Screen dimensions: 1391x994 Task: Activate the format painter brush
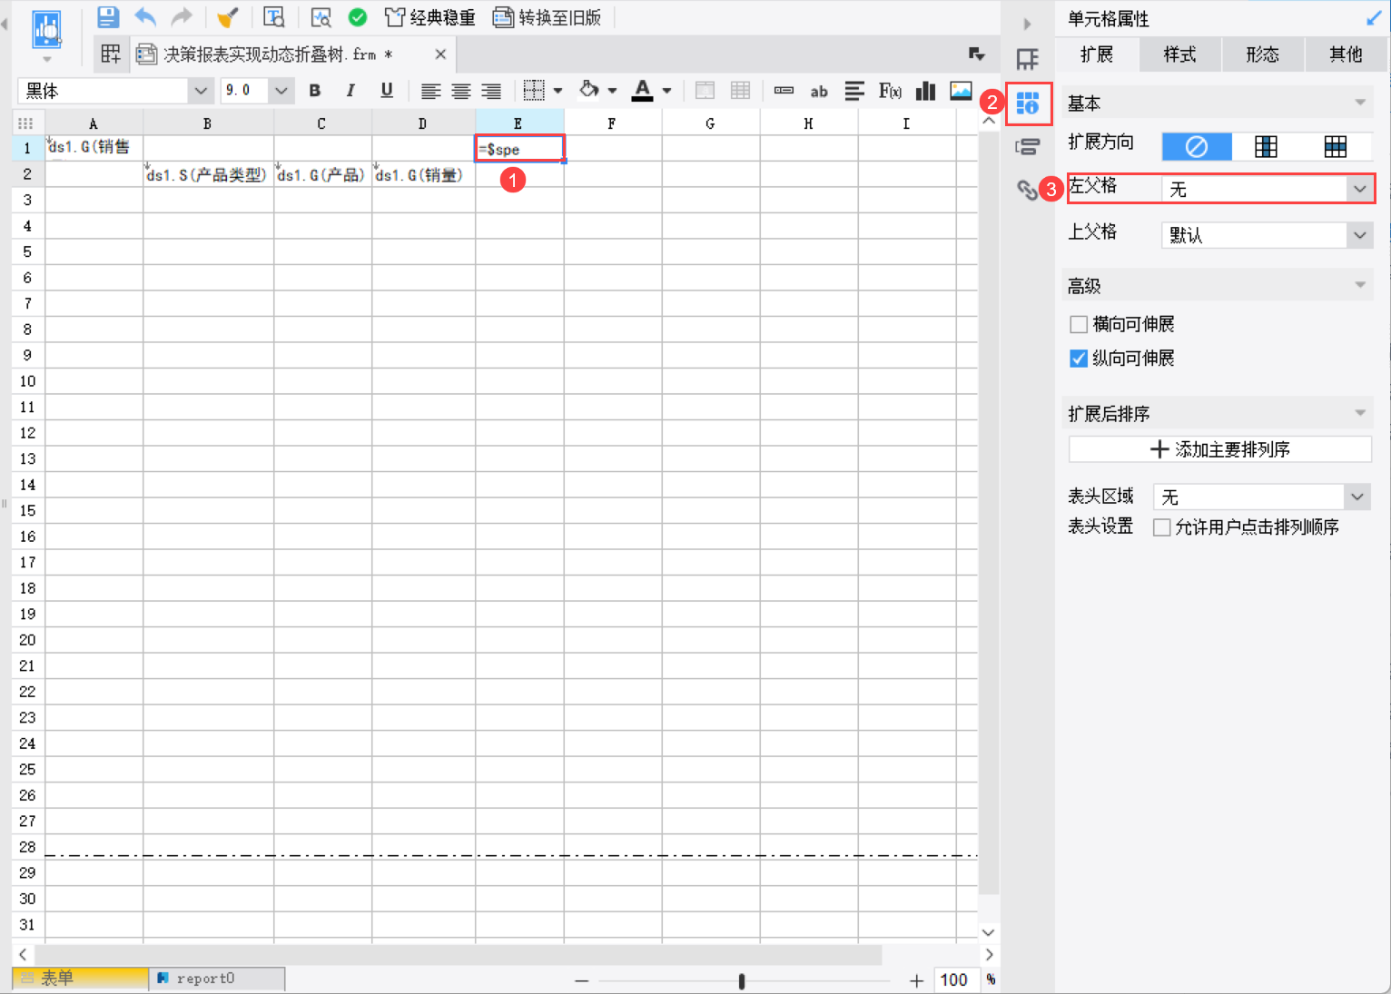tap(227, 17)
